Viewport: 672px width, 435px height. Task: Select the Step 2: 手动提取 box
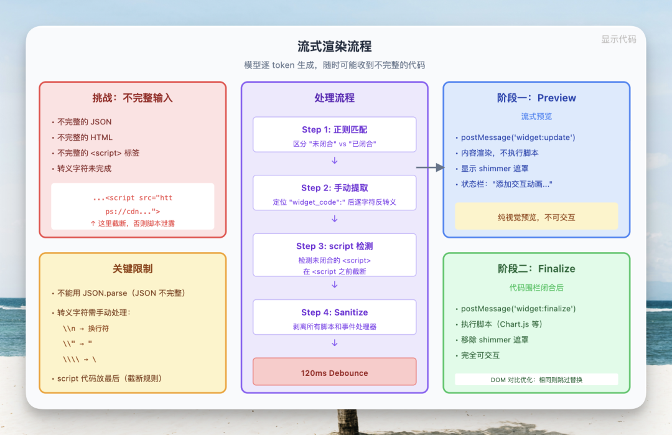(334, 193)
